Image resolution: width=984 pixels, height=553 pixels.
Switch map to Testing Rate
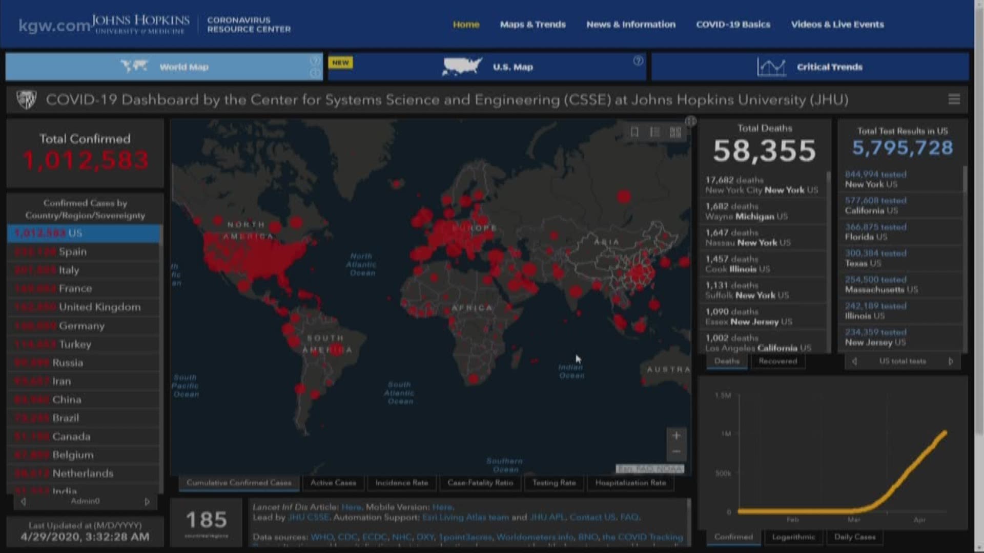point(554,483)
